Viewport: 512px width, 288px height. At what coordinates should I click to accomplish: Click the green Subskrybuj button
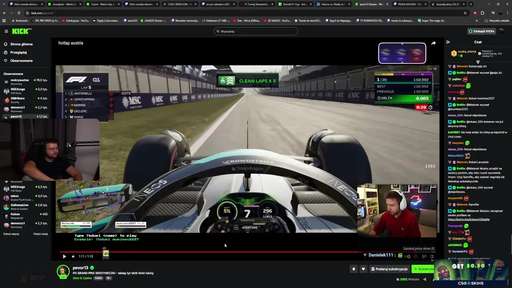click(x=423, y=269)
